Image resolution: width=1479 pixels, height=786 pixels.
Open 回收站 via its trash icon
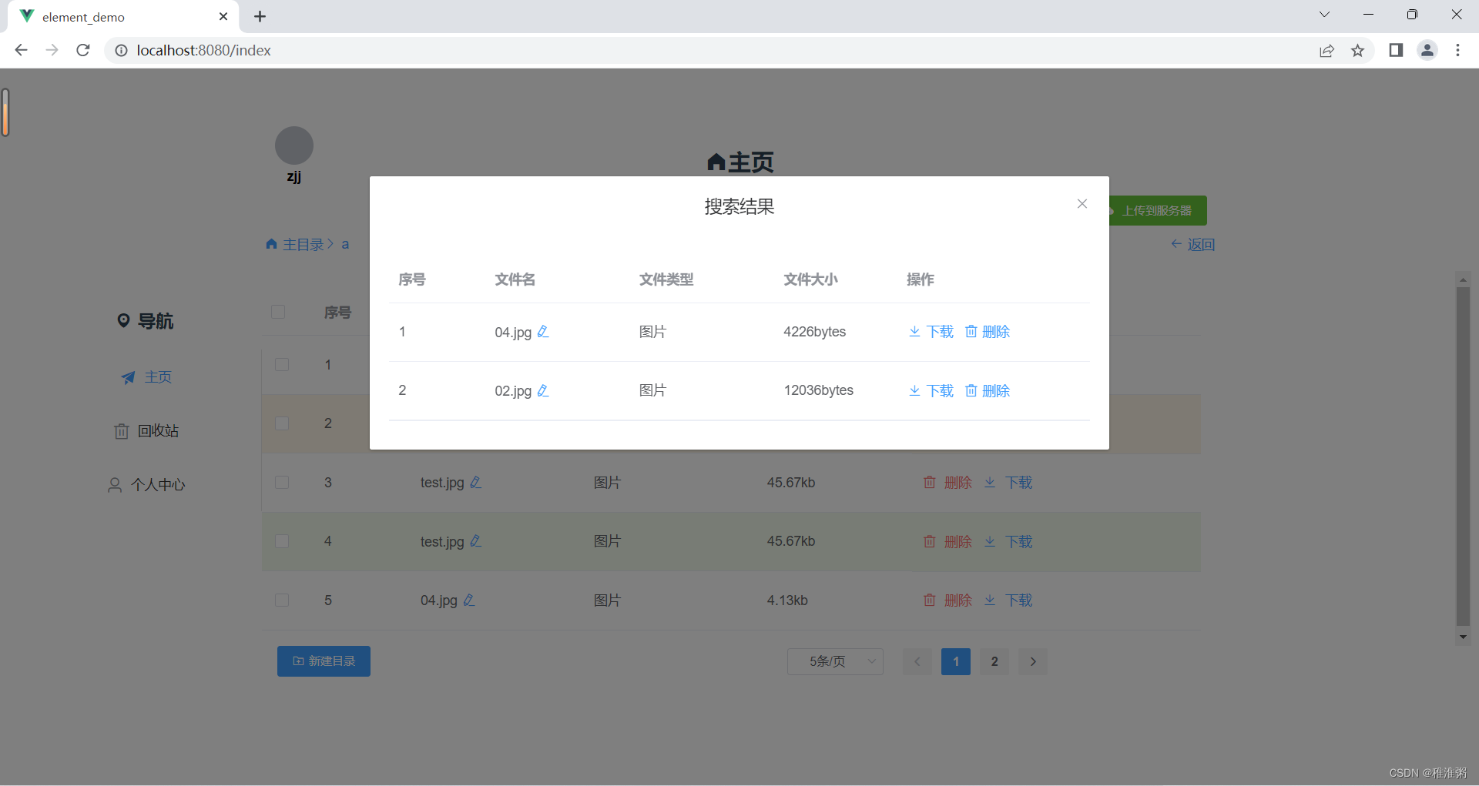click(x=121, y=431)
